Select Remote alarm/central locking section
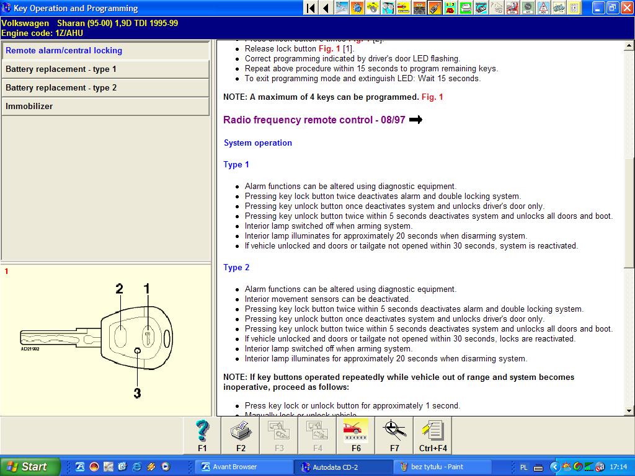This screenshot has width=635, height=476. coord(105,51)
